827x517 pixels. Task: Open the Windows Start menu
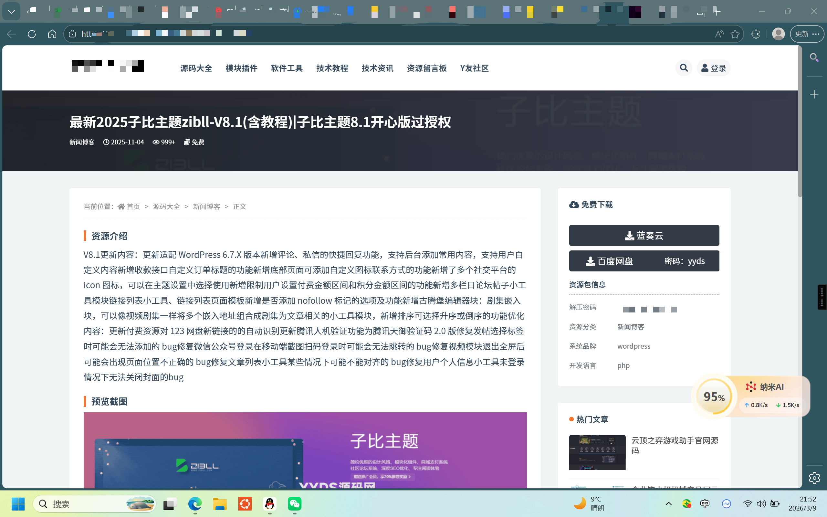(x=18, y=504)
